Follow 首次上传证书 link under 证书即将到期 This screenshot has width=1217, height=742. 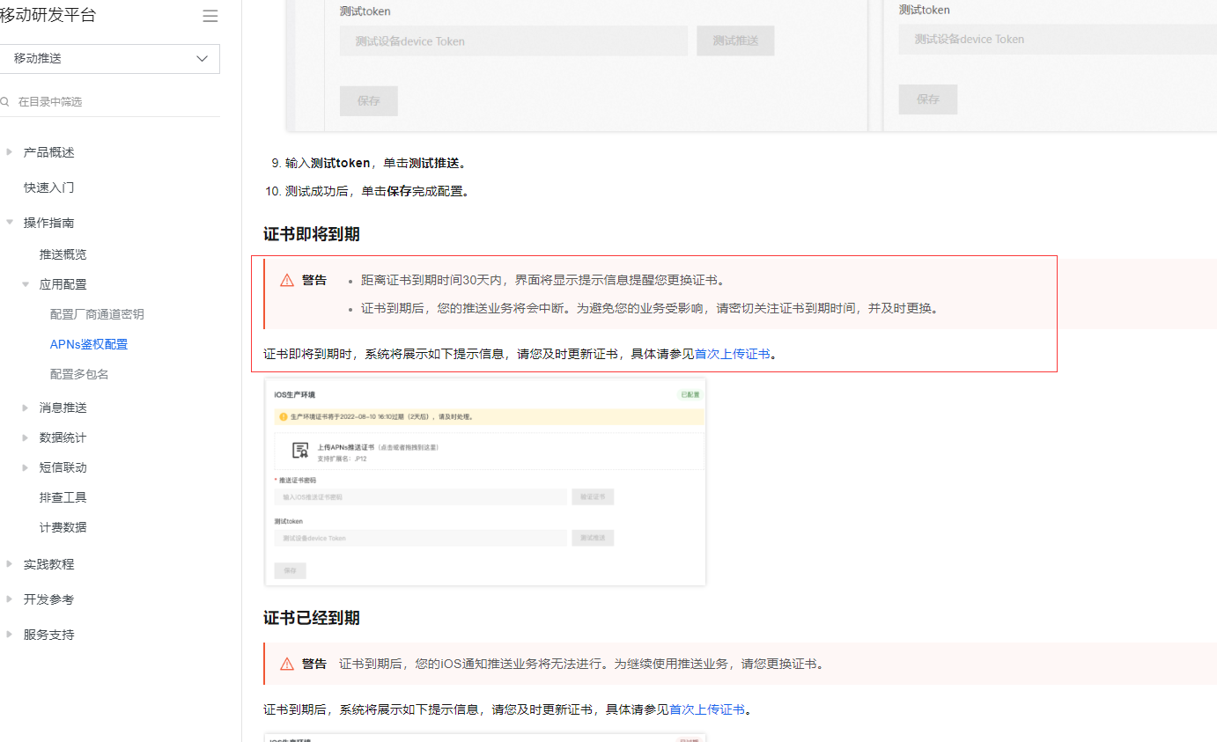coord(733,354)
